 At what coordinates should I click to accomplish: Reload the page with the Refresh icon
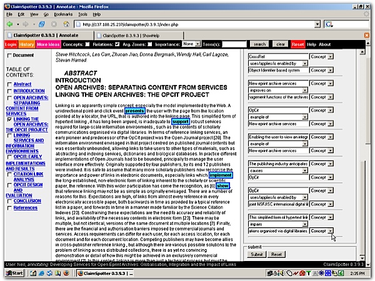[x=42, y=24]
